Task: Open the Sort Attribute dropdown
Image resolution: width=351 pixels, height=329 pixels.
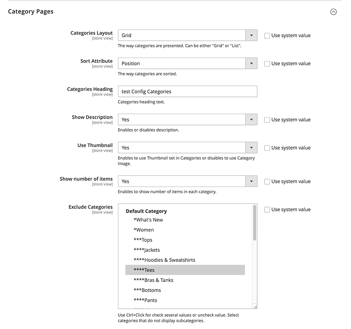Action: (x=187, y=64)
